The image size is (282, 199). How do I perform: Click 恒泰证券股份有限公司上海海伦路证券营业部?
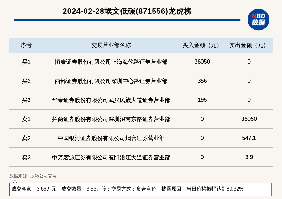(111, 62)
